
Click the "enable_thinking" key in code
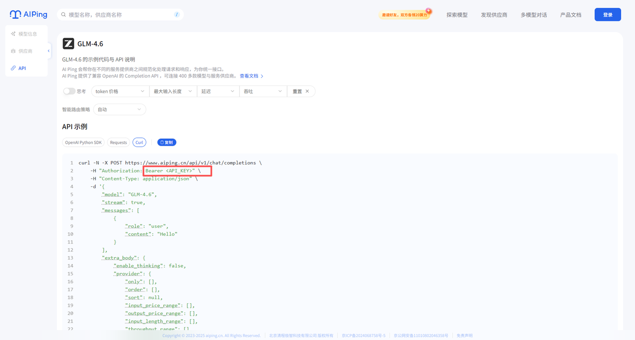138,266
